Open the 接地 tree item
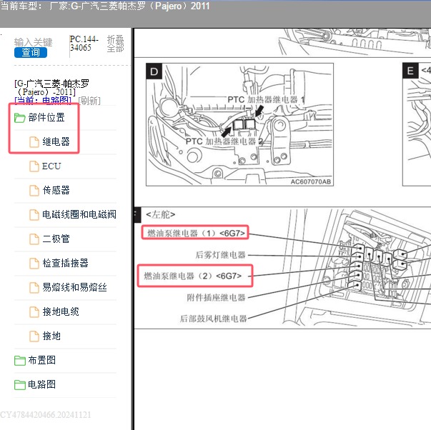Screen dimensions: 431x430 [51, 336]
